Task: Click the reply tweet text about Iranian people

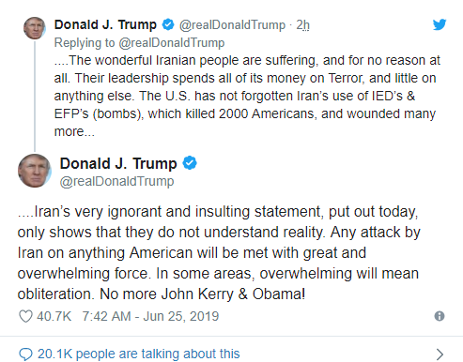Action: coord(247,96)
